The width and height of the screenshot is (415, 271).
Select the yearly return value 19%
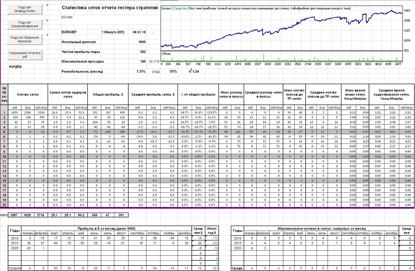[x=173, y=71]
